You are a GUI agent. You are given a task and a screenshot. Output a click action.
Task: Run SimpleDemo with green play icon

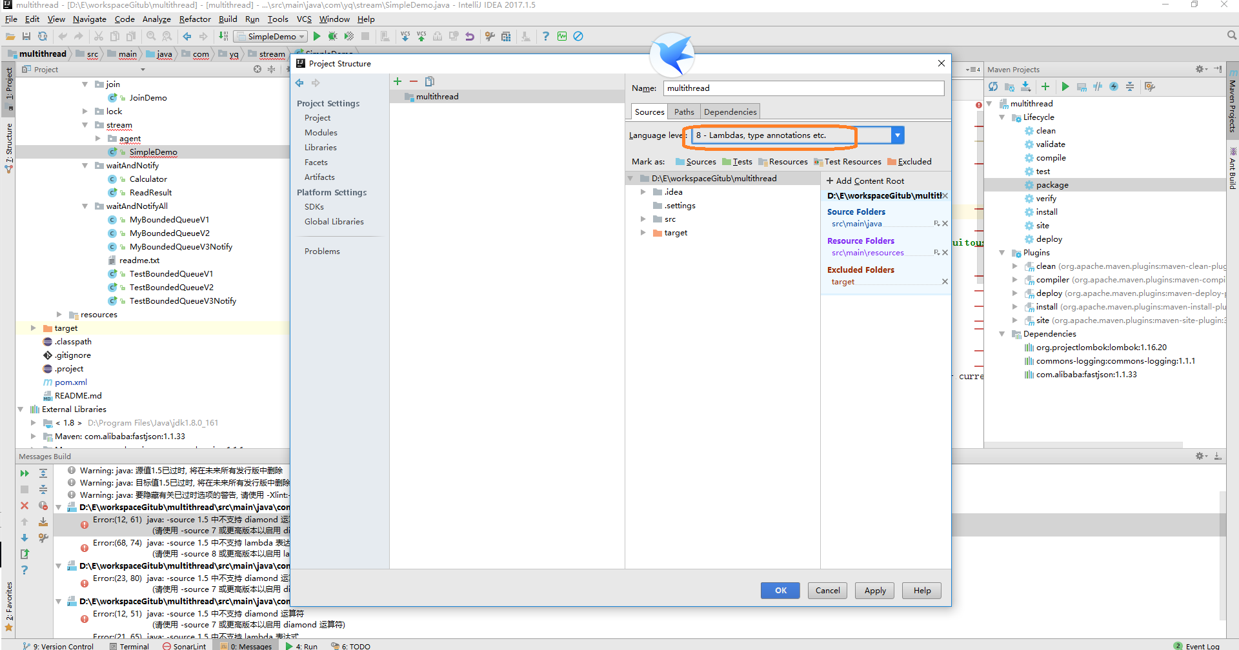click(317, 37)
